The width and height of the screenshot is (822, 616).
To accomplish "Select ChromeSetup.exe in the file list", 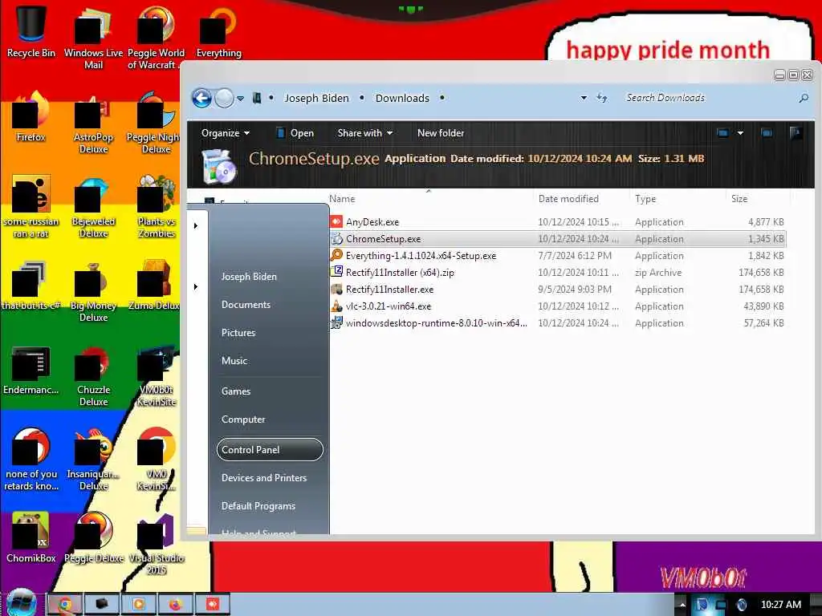I will click(557, 239).
